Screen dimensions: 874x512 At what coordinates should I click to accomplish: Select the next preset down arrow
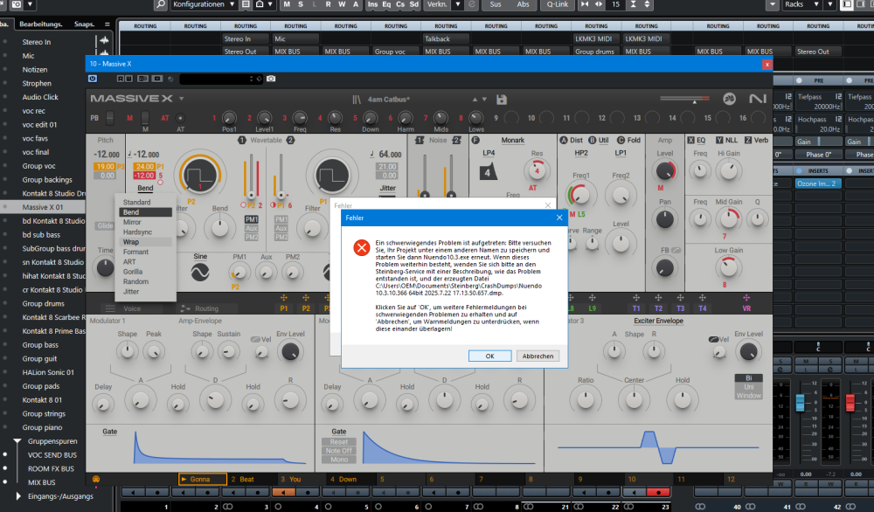484,100
